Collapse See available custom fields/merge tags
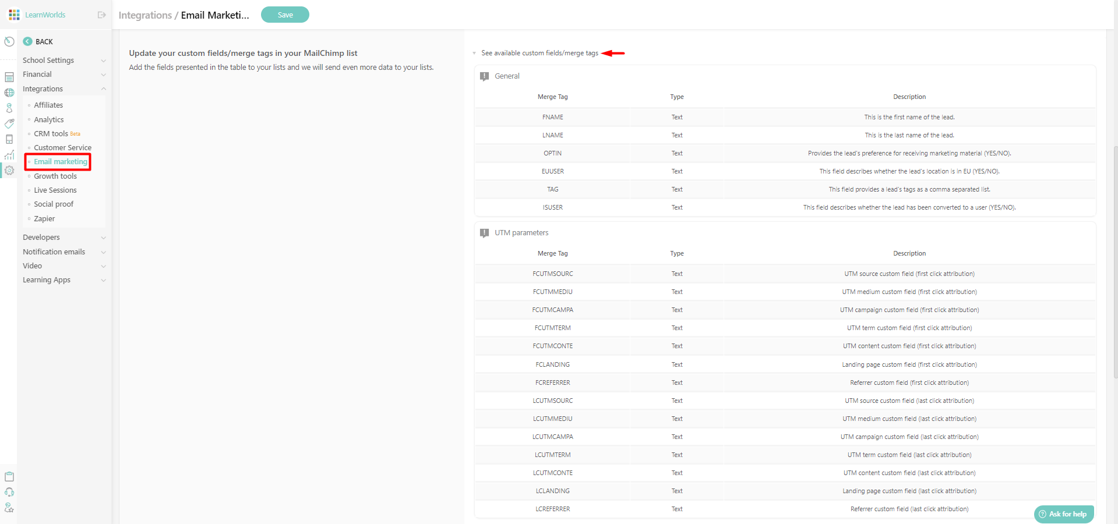1118x524 pixels. [x=473, y=53]
